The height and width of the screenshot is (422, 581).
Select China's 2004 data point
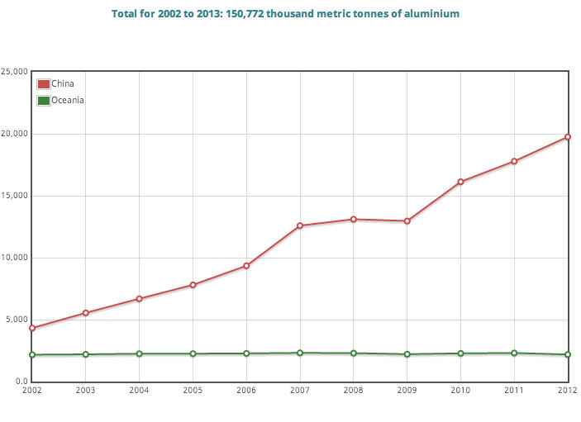[x=139, y=298]
